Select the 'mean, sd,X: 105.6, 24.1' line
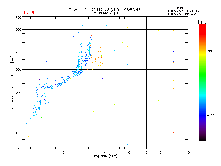 tap(184, 14)
